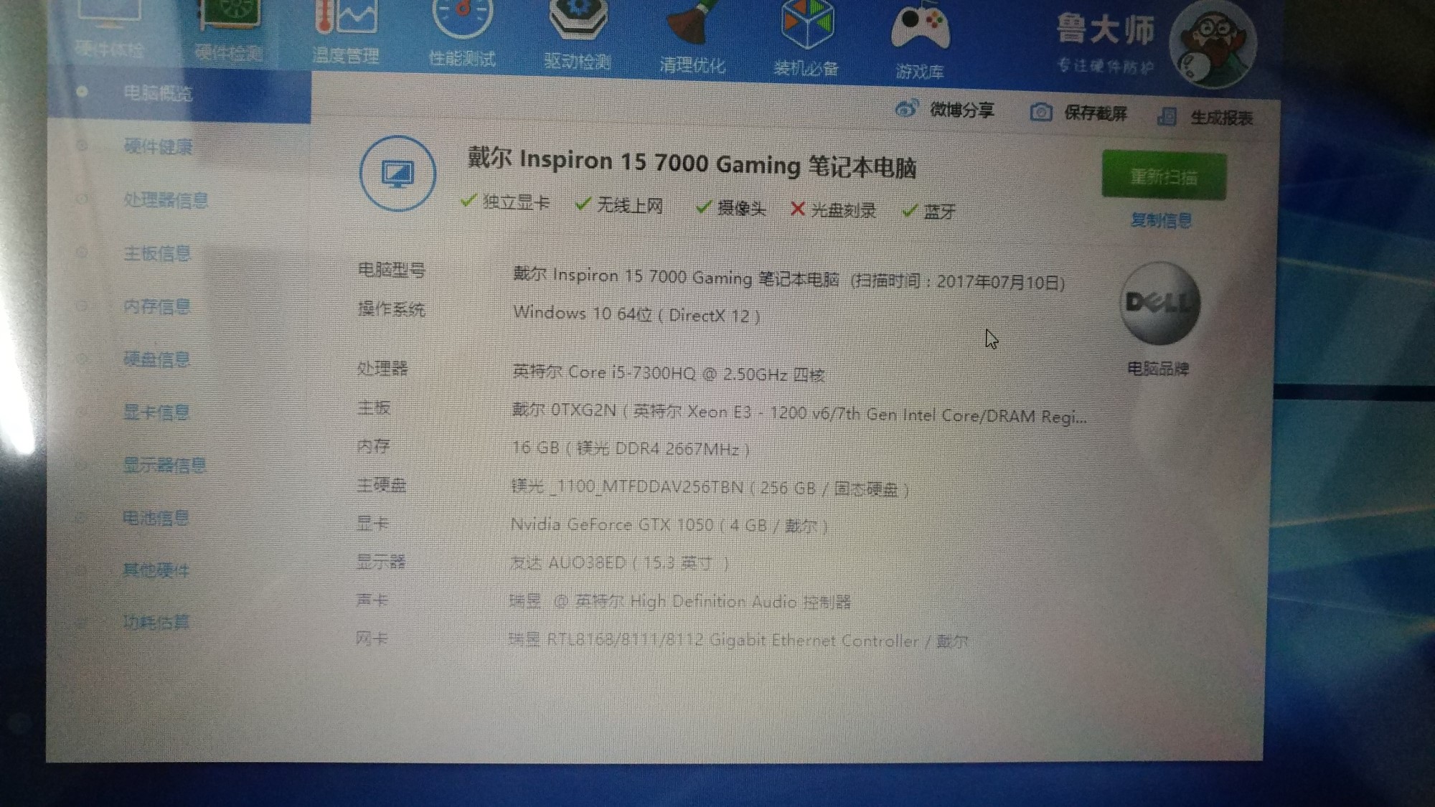Select 显示器信息 in the sidebar
This screenshot has height=807, width=1435.
(165, 465)
